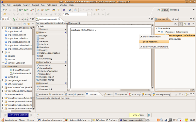Open the Marquee tool dropdown arrow

pyautogui.click(x=65, y=29)
